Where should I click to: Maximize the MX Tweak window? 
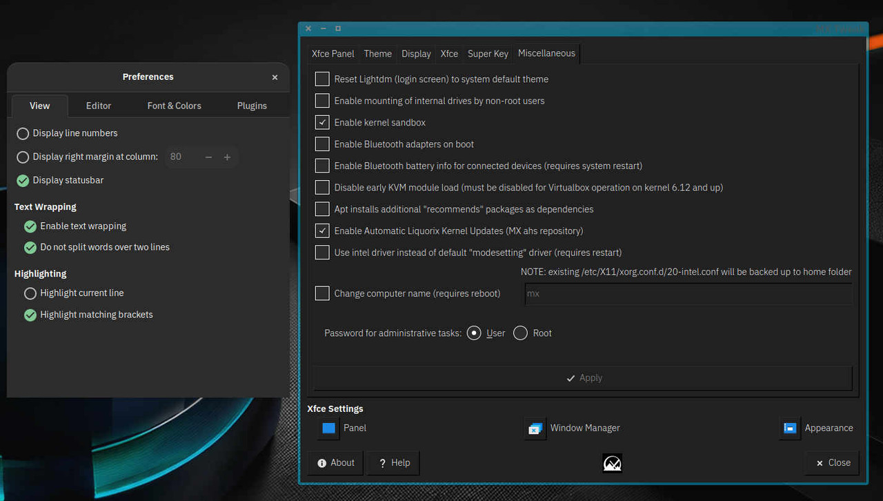pyautogui.click(x=338, y=28)
